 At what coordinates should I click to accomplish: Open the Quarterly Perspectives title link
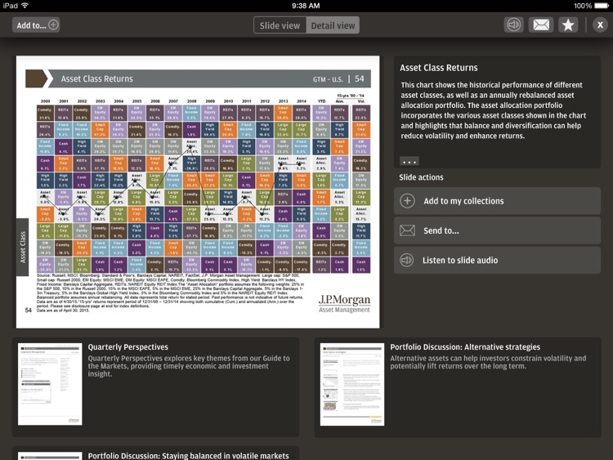coord(128,347)
